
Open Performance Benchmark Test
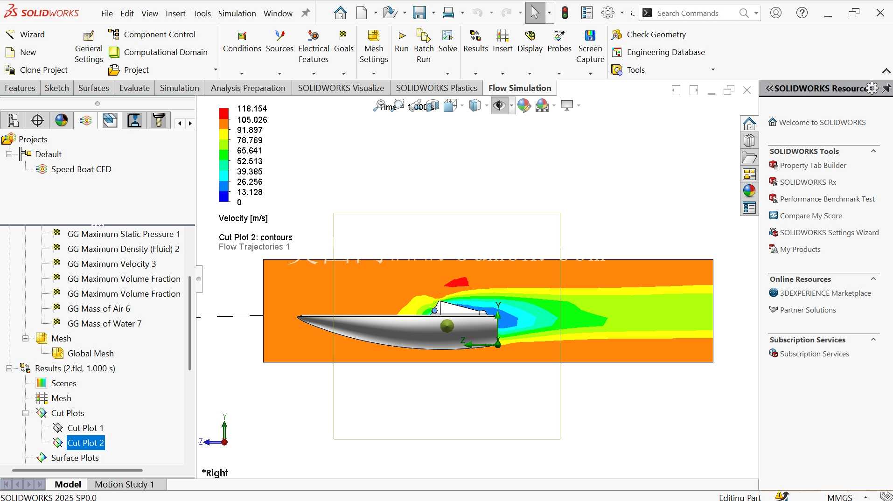822,199
